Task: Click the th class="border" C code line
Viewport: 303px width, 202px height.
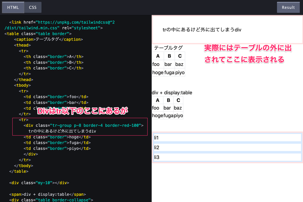Action: click(54, 68)
